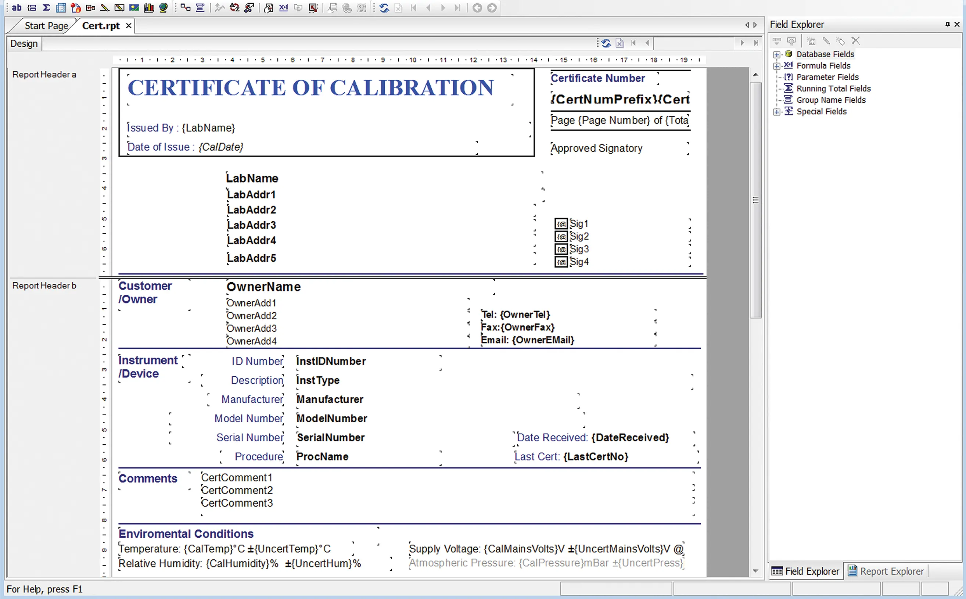
Task: Expand the Formula Fields node
Action: click(x=777, y=66)
